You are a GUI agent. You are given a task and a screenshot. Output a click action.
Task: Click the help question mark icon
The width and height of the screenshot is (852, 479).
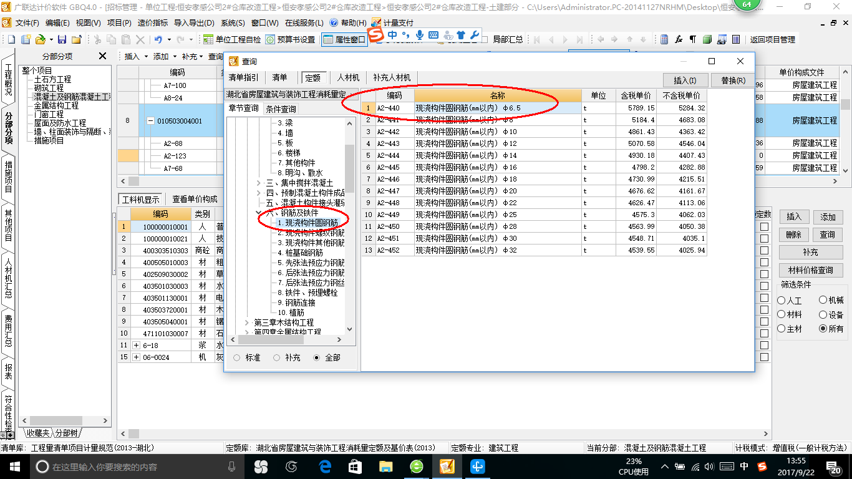click(334, 22)
